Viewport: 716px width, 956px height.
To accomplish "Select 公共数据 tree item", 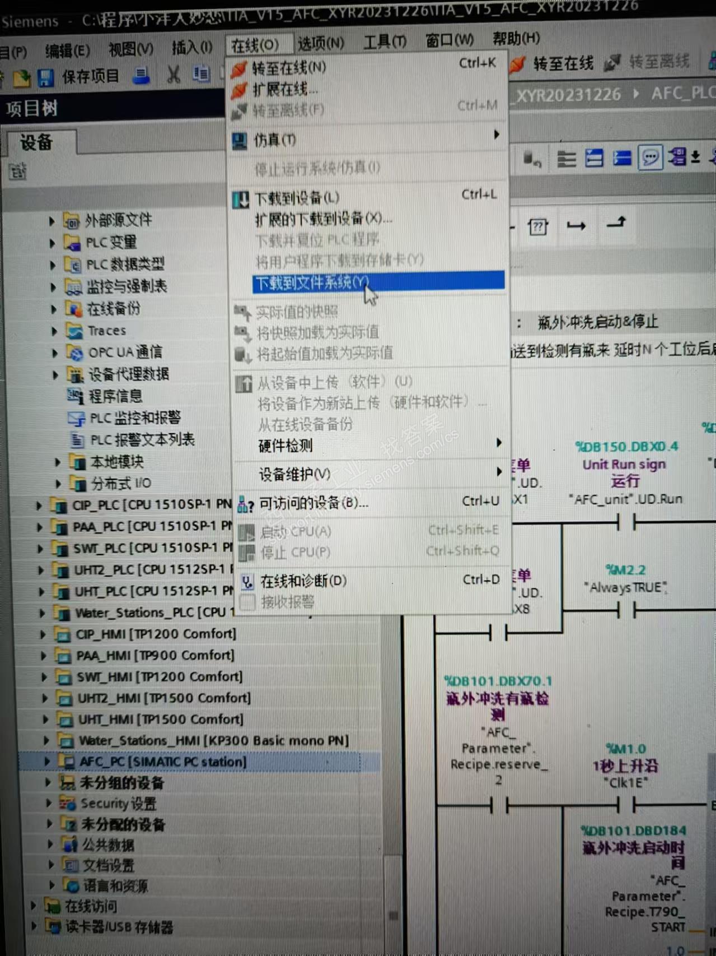I will click(109, 845).
